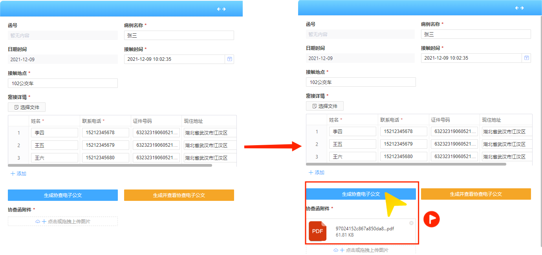Image resolution: width=542 pixels, height=255 pixels.
Task: Click the horizontal scrollbar of the left form's table
Action: tap(110, 165)
